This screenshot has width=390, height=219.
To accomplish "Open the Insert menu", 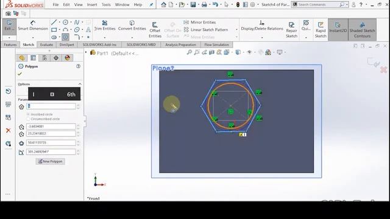I will click(92, 4).
